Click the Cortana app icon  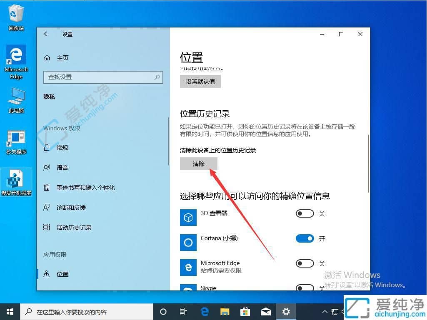pyautogui.click(x=188, y=243)
